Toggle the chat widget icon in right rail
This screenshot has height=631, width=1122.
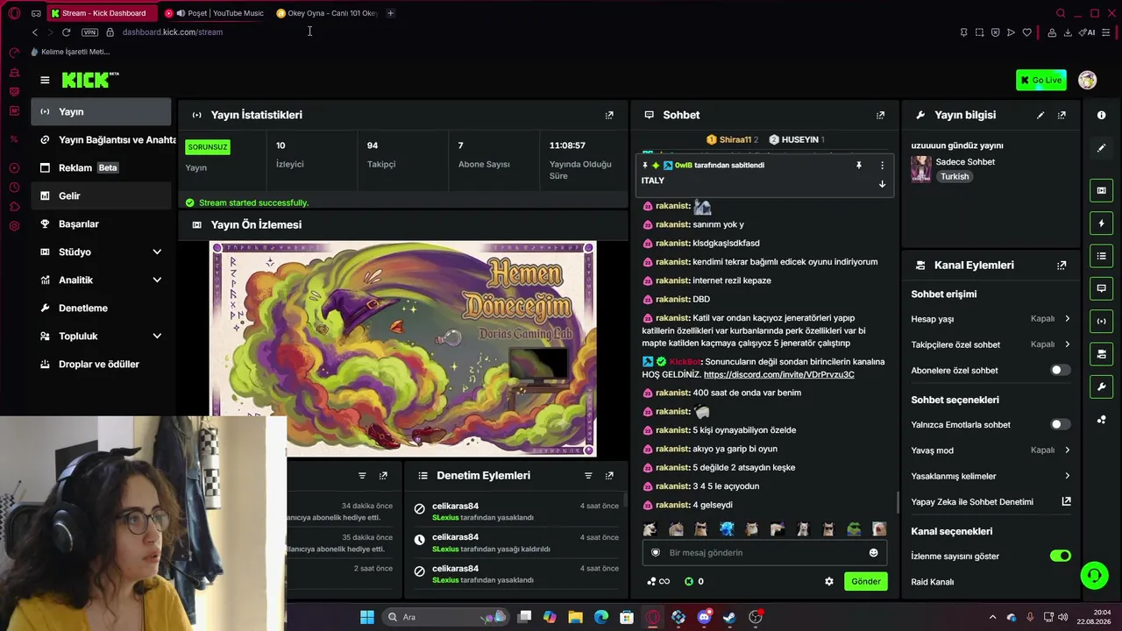click(1102, 288)
